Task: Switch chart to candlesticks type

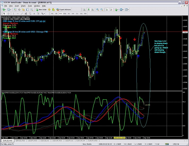Action: point(89,10)
